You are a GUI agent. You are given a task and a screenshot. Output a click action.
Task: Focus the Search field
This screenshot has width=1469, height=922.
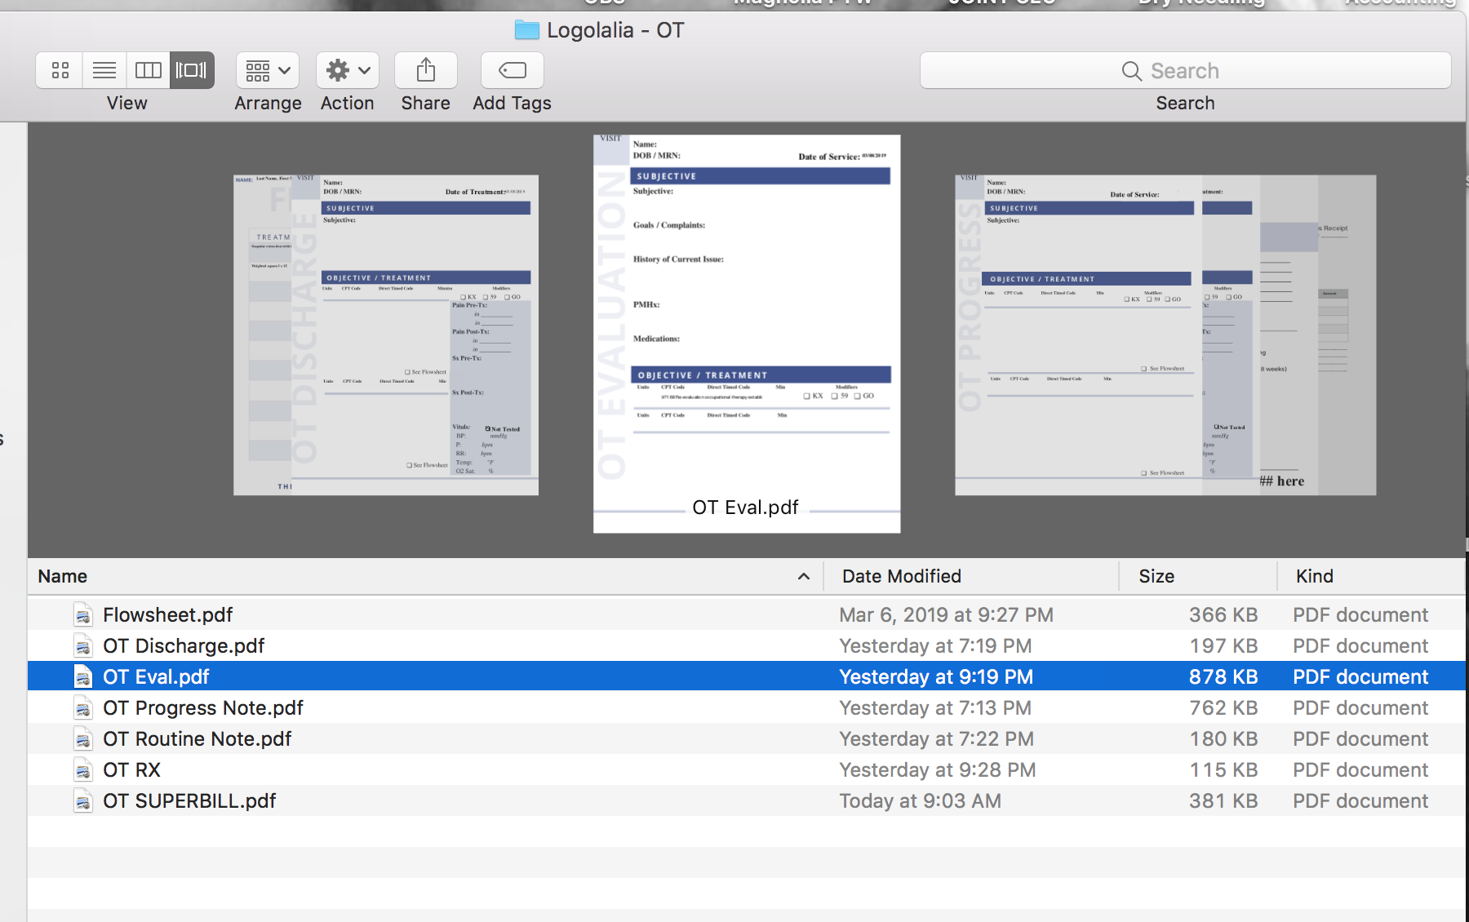(x=1185, y=71)
